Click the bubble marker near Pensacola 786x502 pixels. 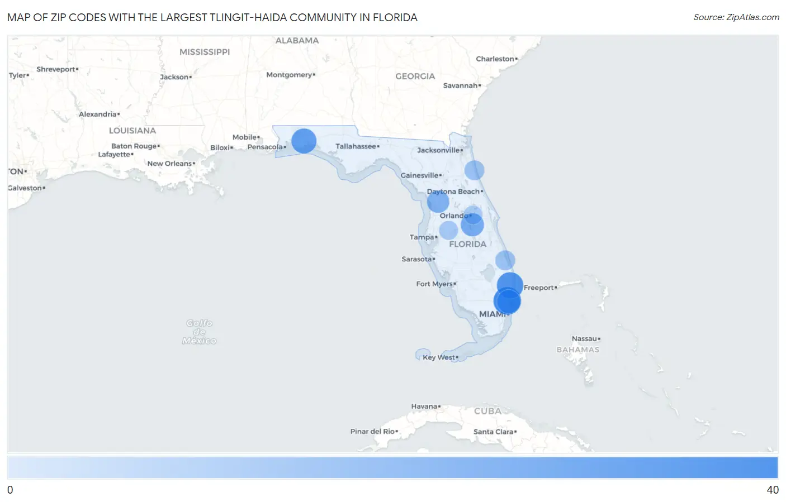304,141
